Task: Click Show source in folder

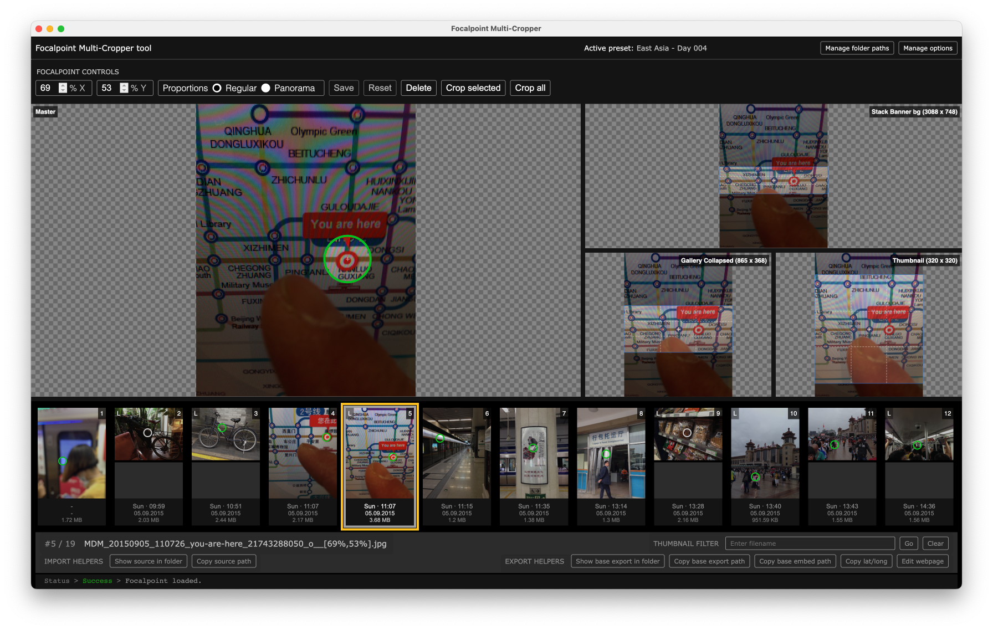Action: [149, 561]
